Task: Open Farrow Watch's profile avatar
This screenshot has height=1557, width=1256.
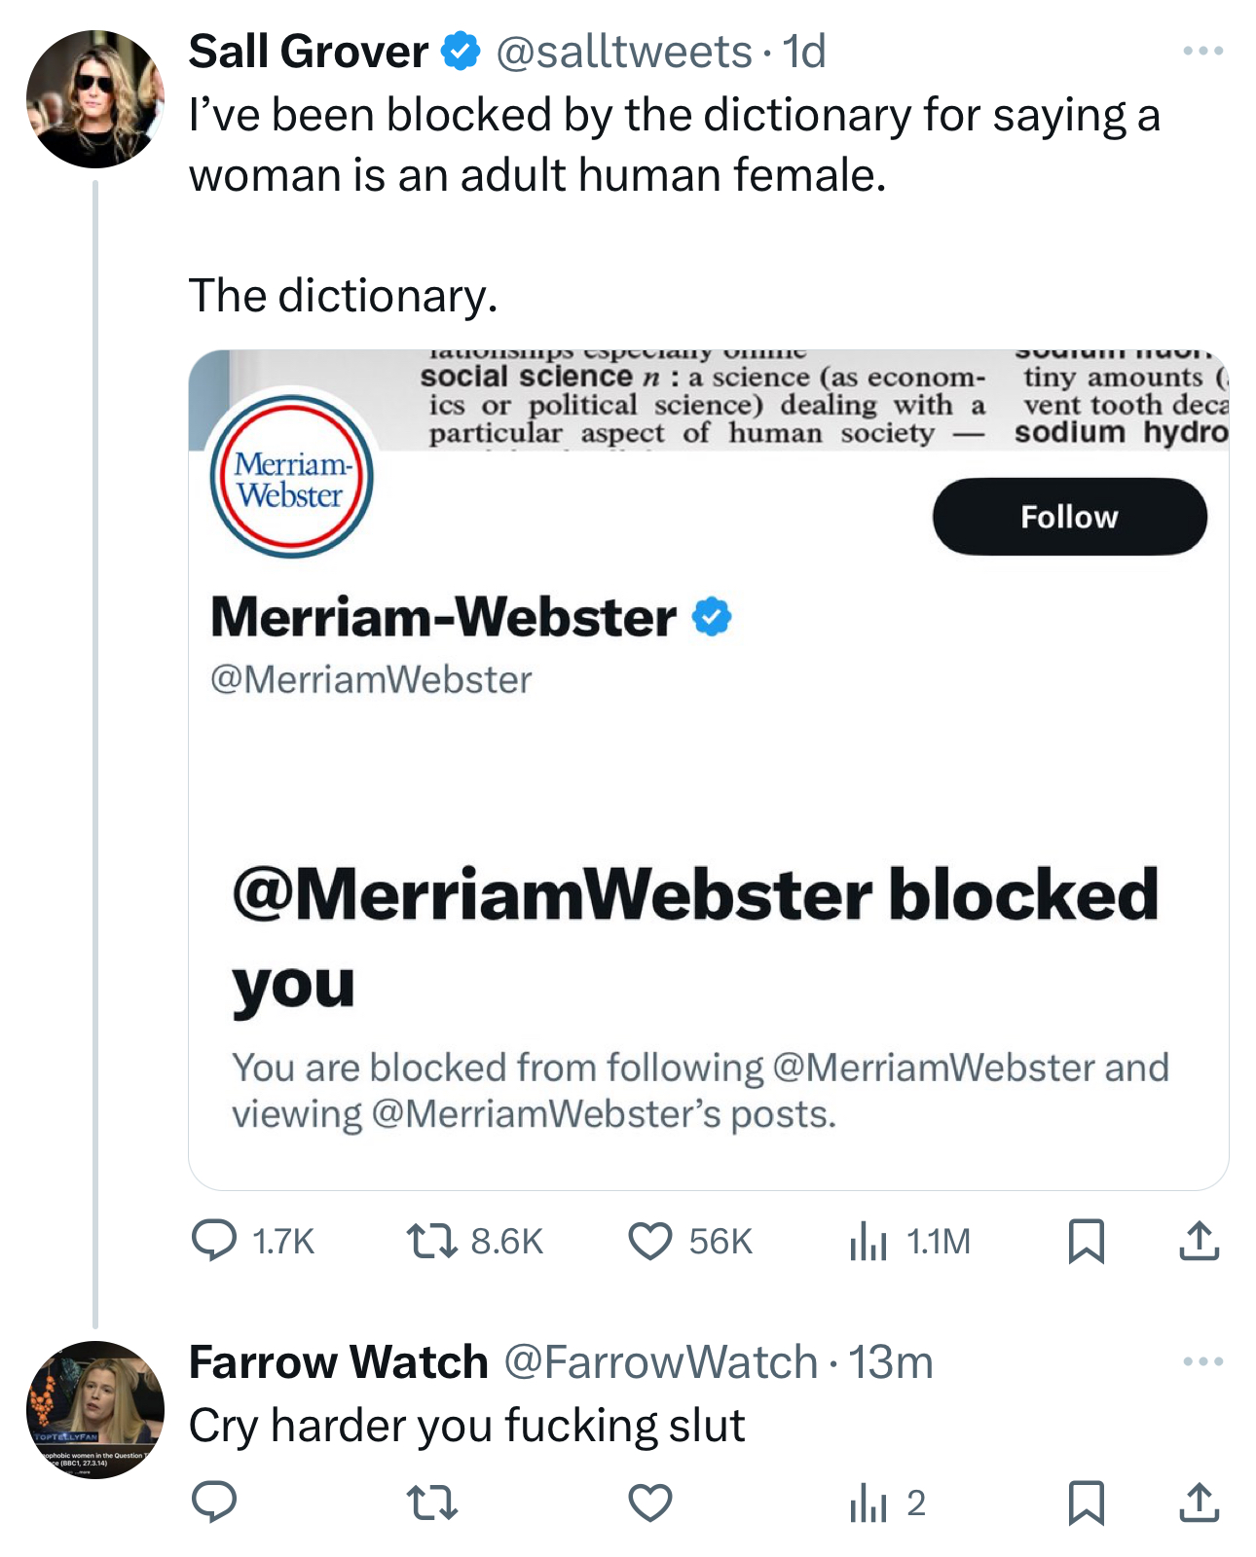Action: 94,1409
